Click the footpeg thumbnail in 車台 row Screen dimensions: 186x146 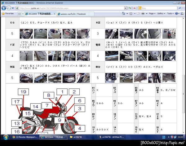126,78
